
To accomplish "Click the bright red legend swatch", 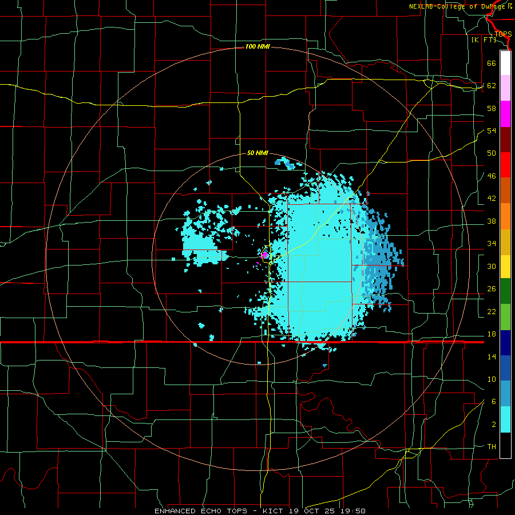I will pyautogui.click(x=505, y=165).
